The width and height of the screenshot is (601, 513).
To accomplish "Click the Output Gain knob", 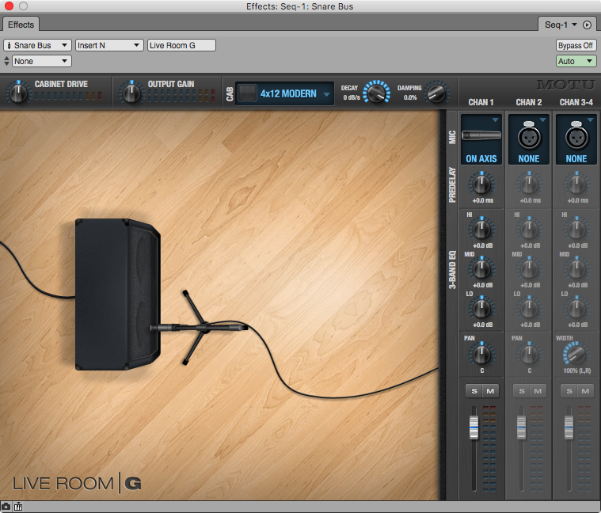I will click(131, 93).
